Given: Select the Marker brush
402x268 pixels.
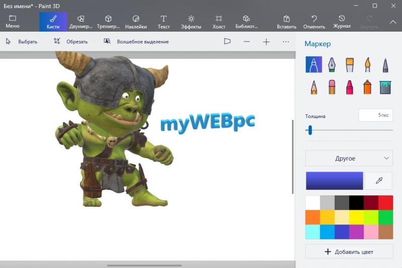Looking at the screenshot, I should [x=314, y=65].
